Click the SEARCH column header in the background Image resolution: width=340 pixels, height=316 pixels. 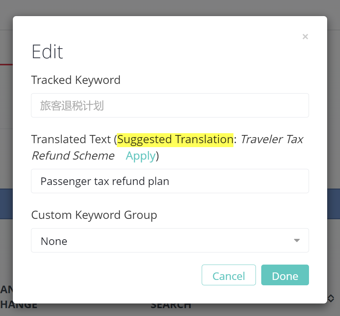171,306
